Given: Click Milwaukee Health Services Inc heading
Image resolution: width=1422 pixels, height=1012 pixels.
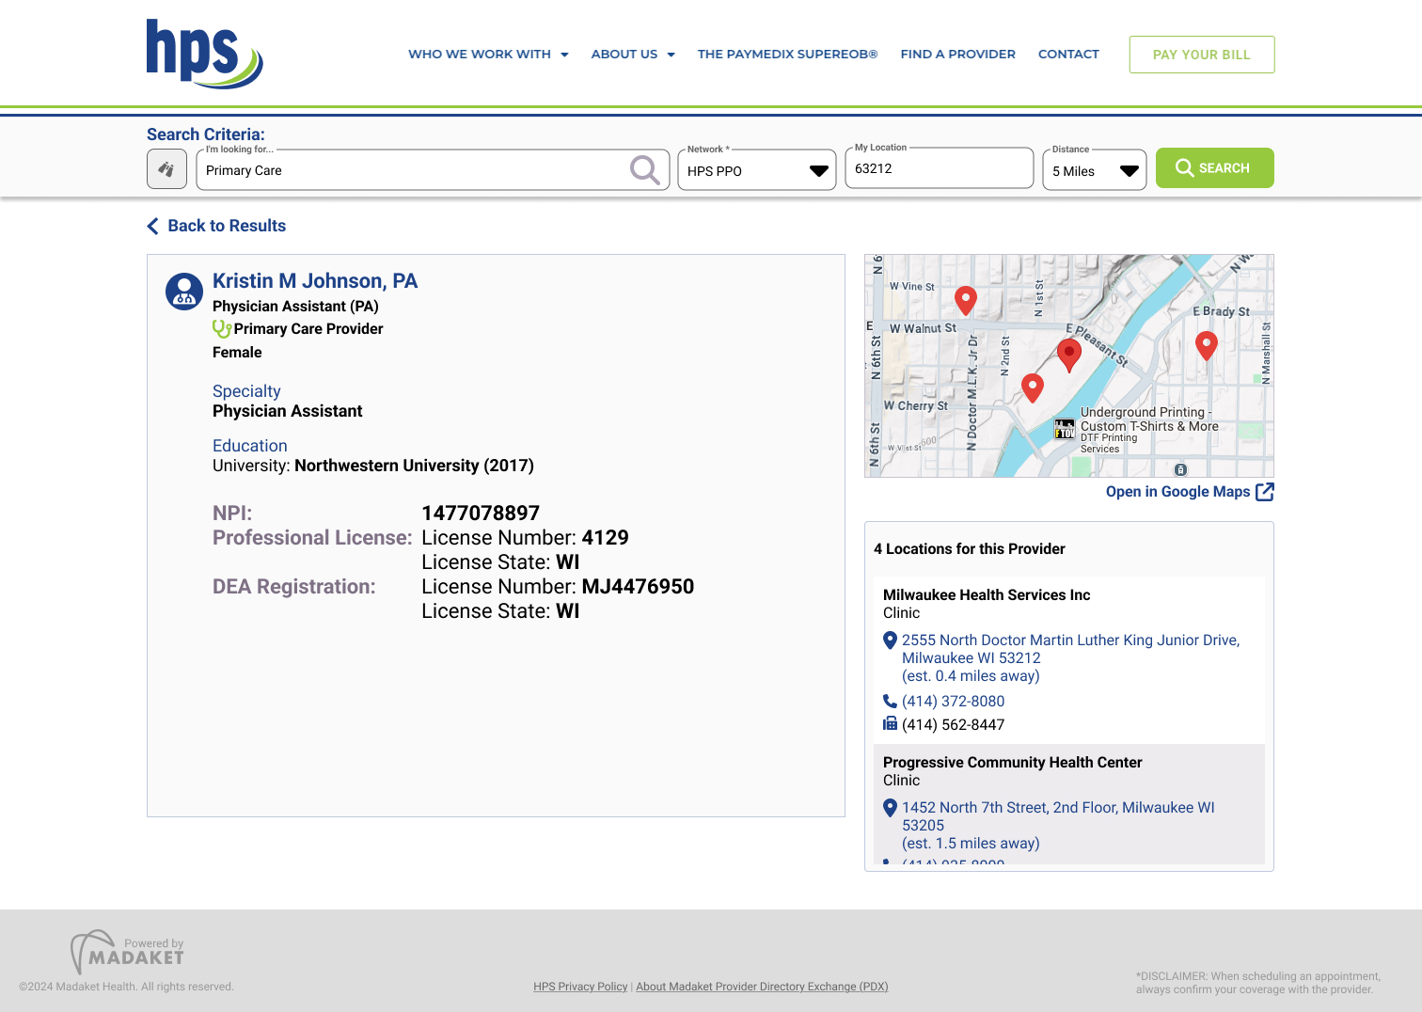Looking at the screenshot, I should coord(987,595).
